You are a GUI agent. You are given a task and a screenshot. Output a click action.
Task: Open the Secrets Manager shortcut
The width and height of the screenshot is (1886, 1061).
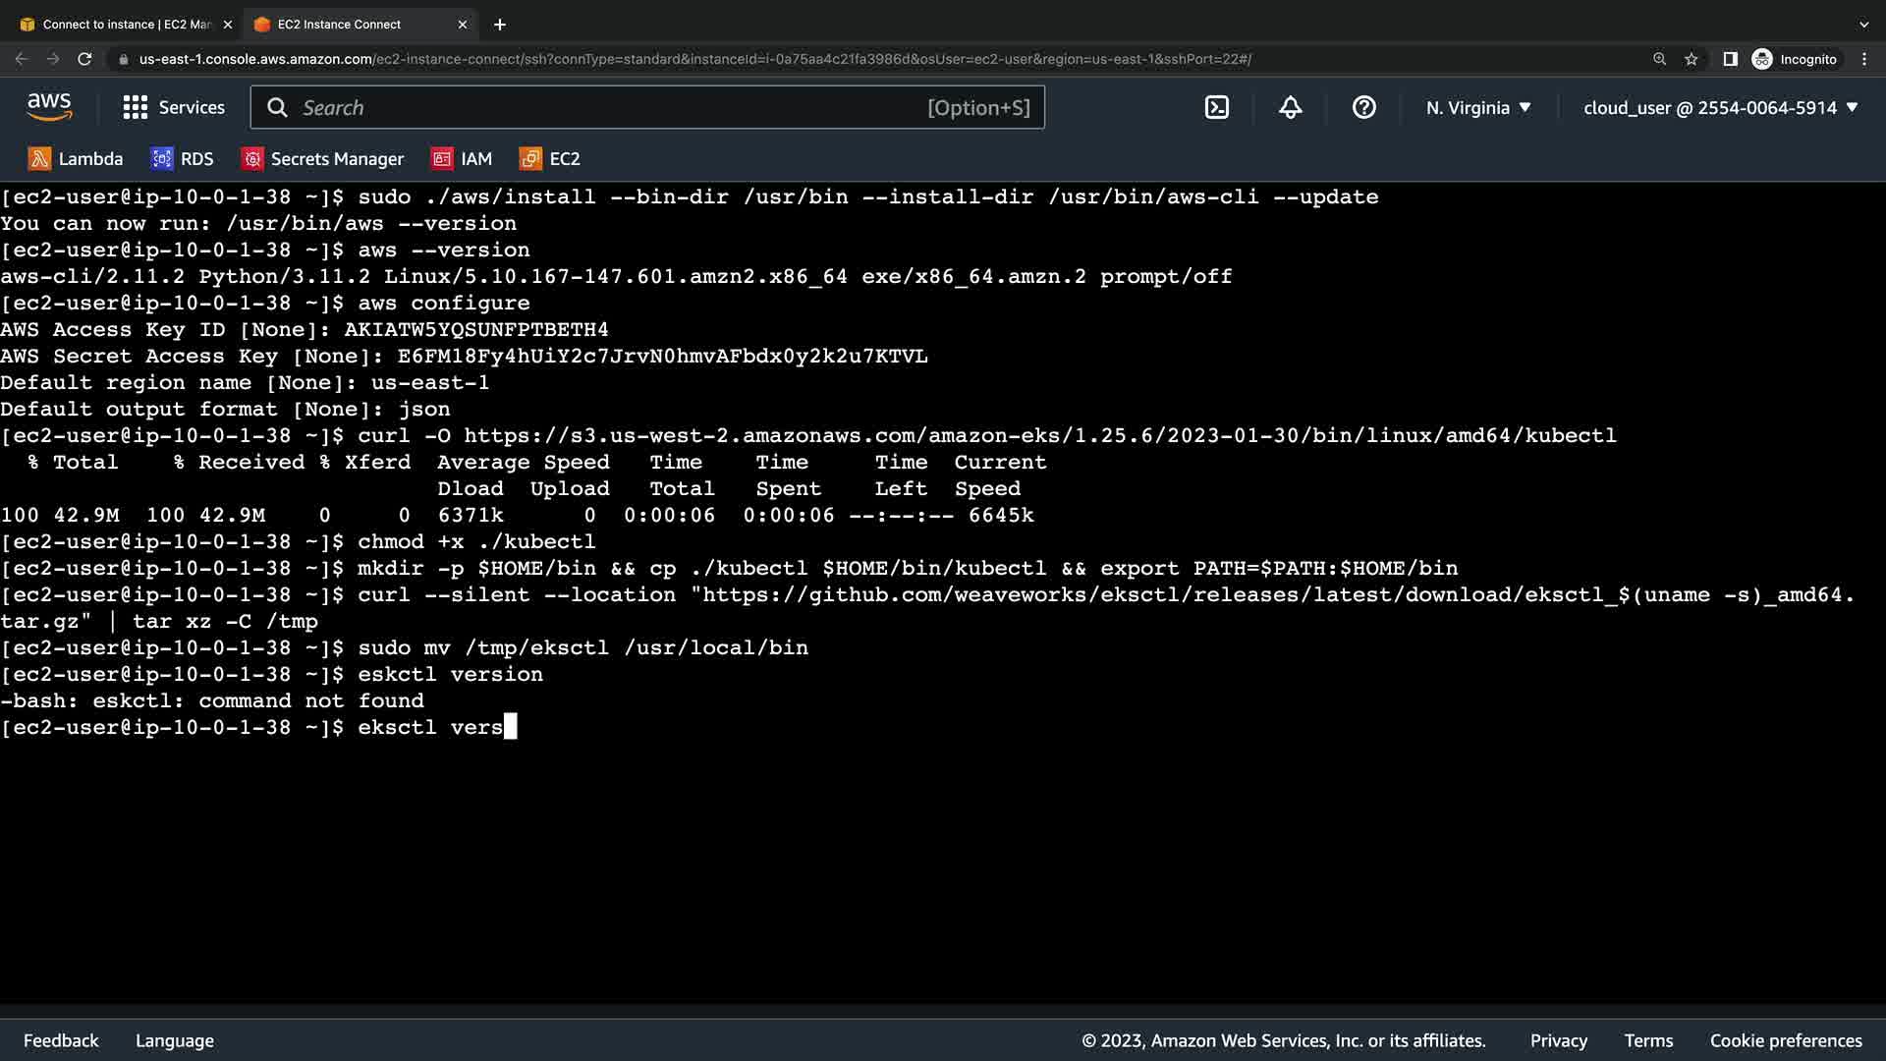pos(323,159)
